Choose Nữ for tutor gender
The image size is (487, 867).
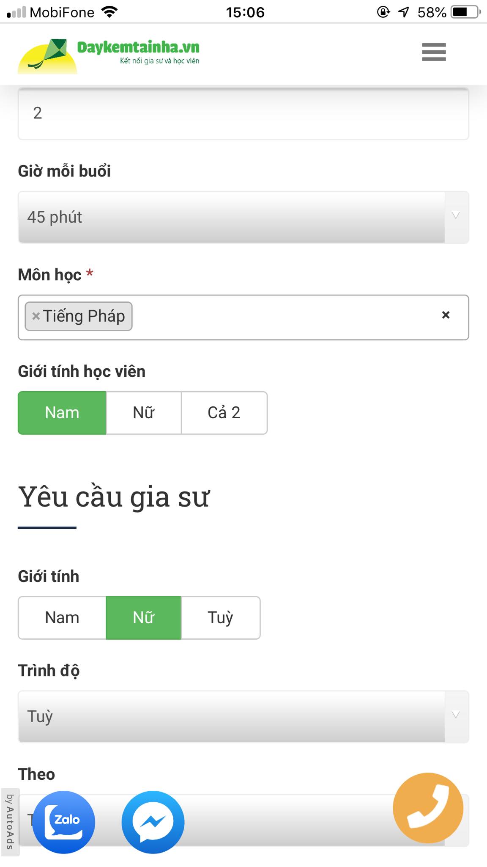coord(144,618)
